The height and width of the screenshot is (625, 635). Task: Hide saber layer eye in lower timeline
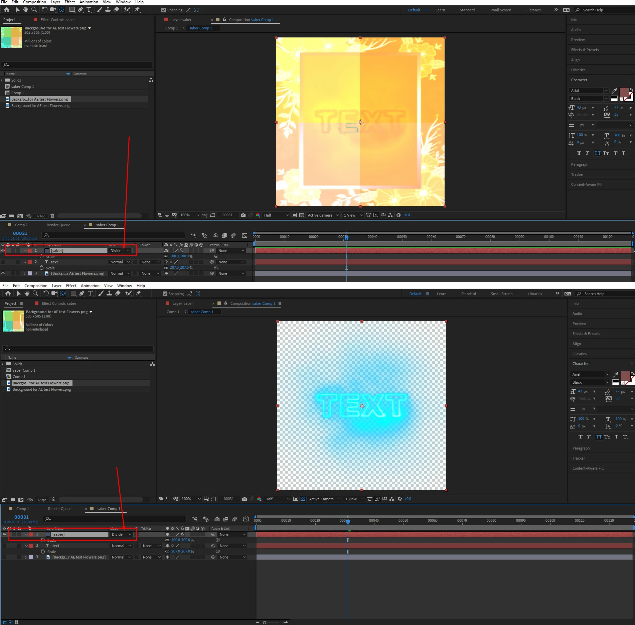[x=4, y=534]
